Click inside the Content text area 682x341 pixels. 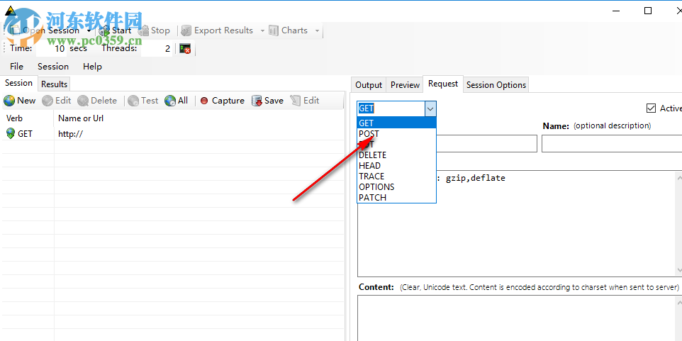pyautogui.click(x=516, y=318)
